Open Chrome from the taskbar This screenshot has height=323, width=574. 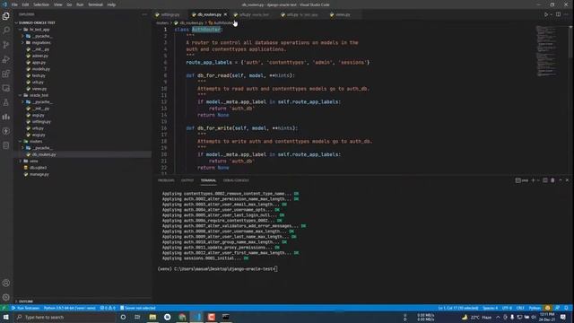pos(182,317)
